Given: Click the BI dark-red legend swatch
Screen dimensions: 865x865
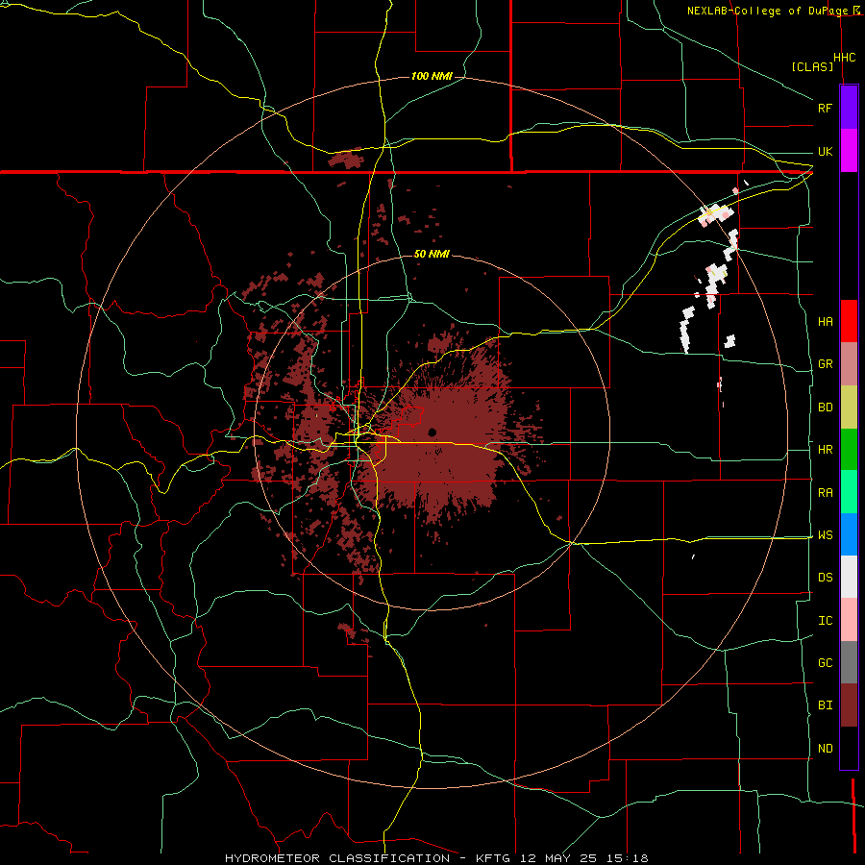Looking at the screenshot, I should point(849,705).
